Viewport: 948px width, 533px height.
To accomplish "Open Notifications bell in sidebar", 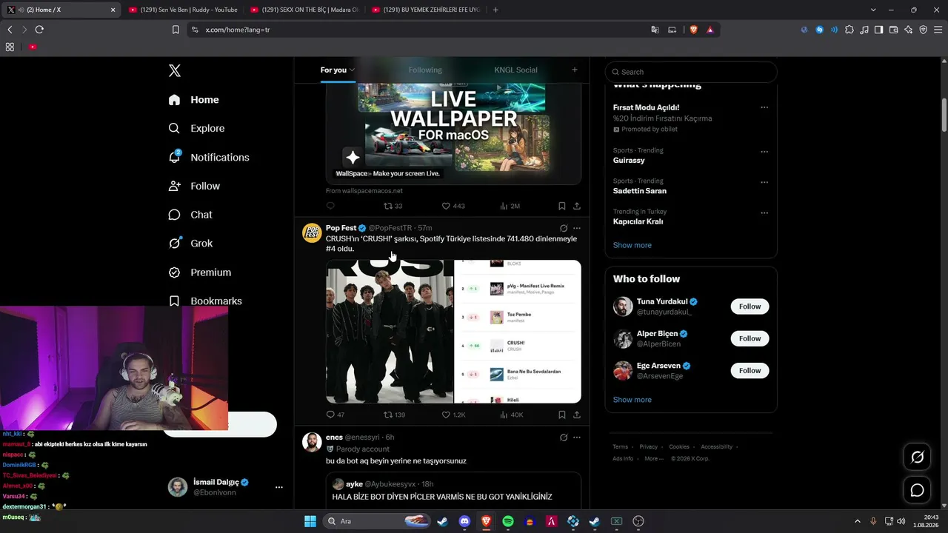I will 209,157.
